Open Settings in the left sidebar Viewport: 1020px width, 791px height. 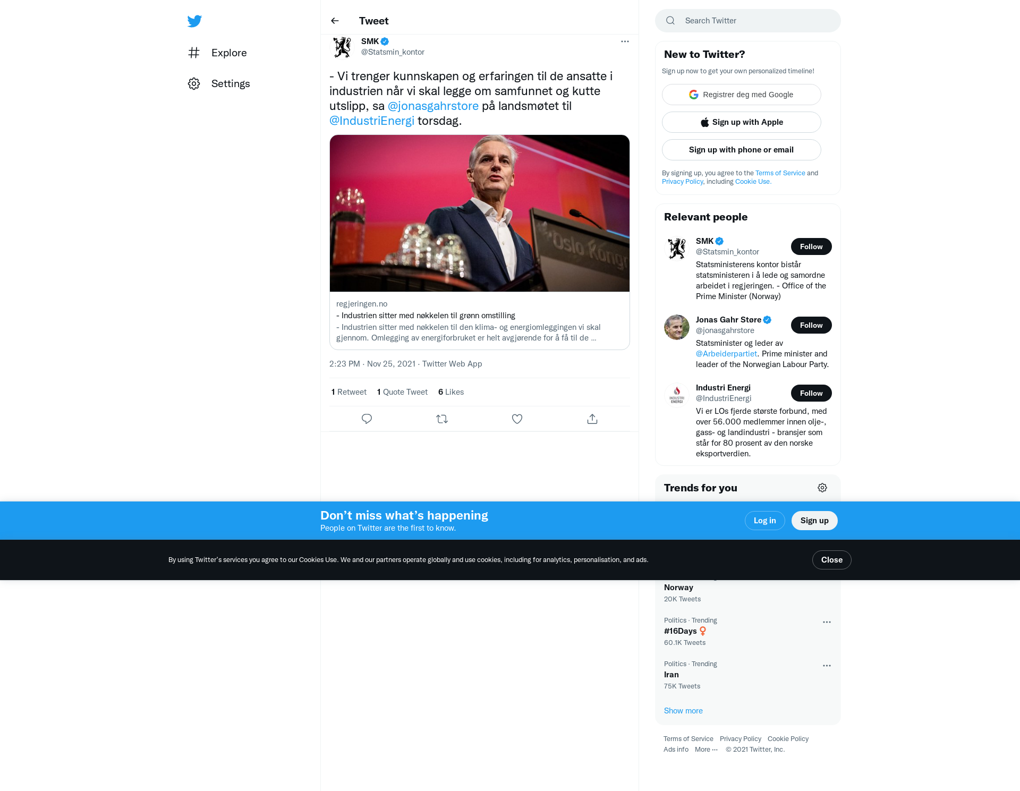(219, 83)
